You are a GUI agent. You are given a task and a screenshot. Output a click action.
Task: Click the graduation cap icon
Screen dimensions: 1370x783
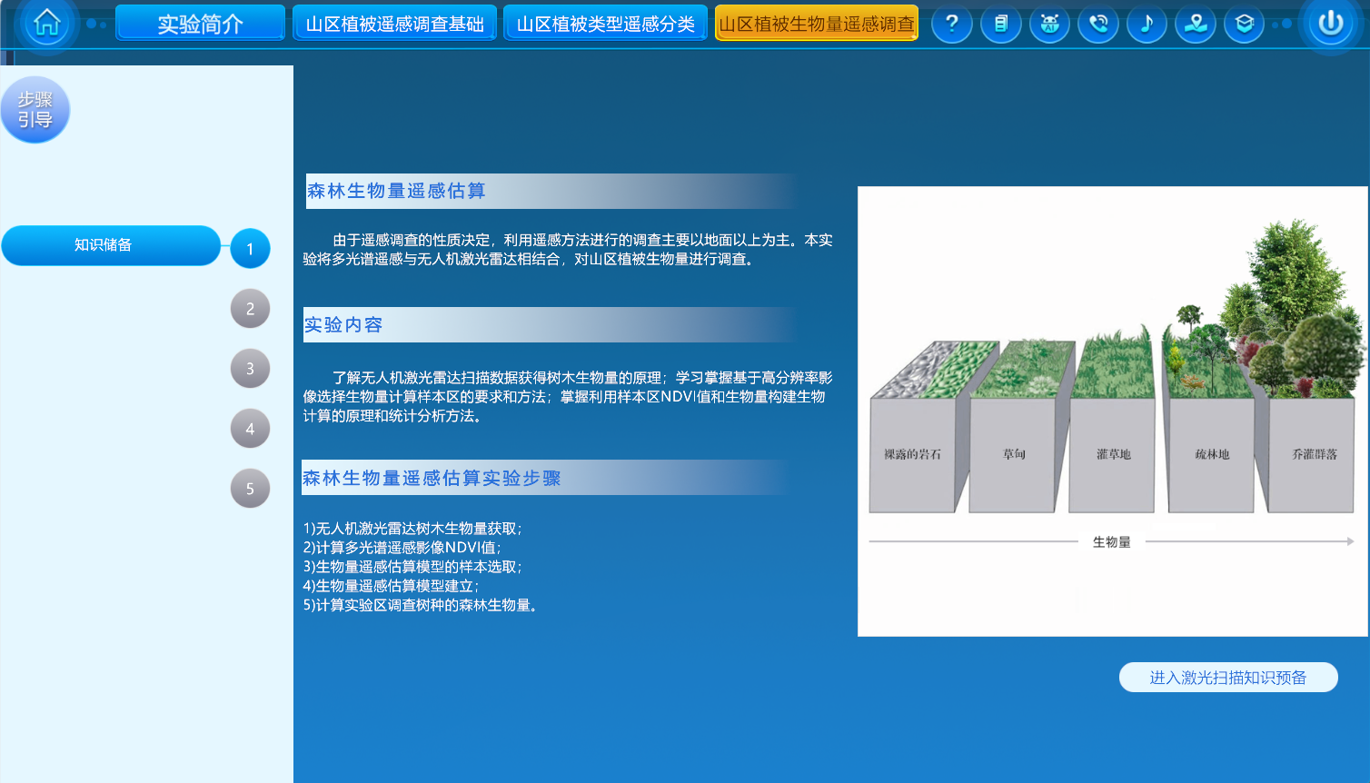(x=1244, y=24)
